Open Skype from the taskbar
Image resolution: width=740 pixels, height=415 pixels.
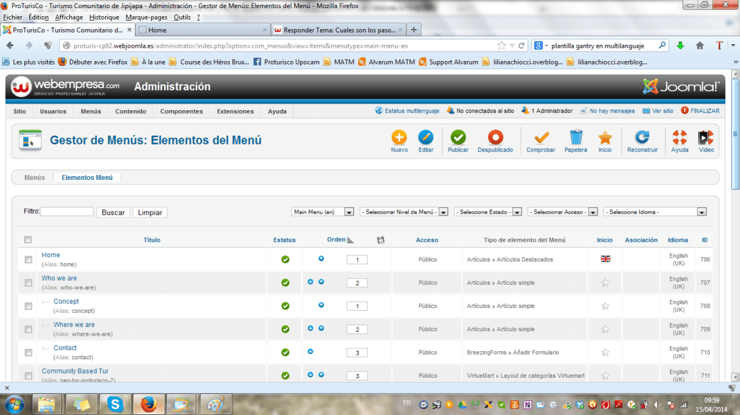[x=114, y=404]
